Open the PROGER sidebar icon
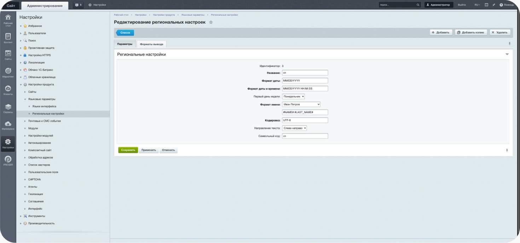The height and width of the screenshot is (243, 520). (x=8, y=159)
